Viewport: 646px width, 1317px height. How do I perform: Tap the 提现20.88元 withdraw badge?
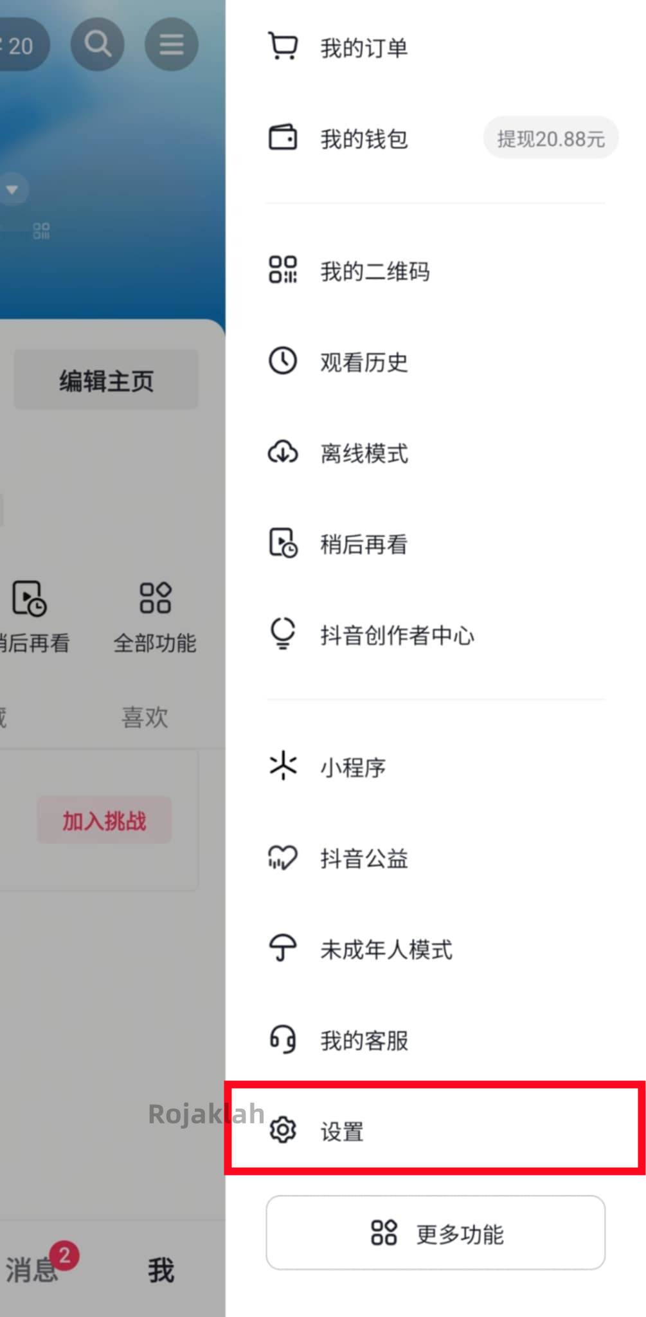[x=551, y=138]
